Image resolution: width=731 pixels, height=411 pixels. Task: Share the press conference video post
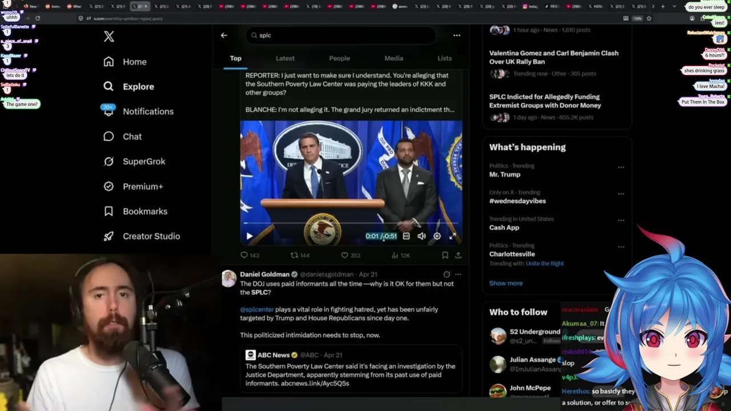(458, 255)
